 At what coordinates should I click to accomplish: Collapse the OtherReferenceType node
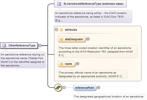click(40, 45)
